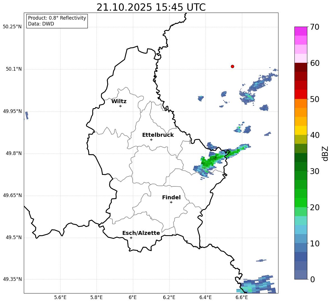332x303 pixels.
Task: Click the 20 tick on the colorbar
Action: point(315,207)
